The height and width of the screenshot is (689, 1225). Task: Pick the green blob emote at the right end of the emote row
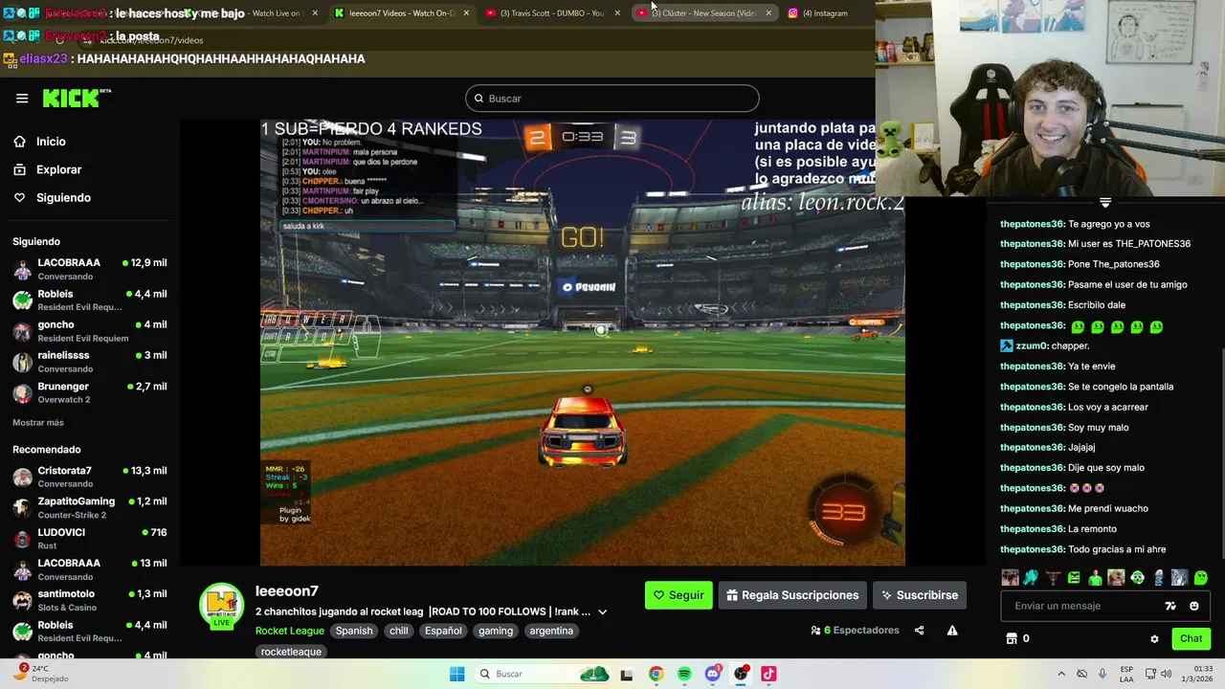(x=1201, y=577)
